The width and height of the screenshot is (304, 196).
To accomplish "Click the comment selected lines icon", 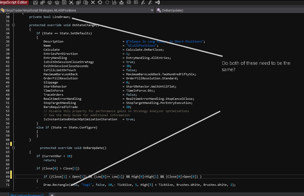I will [143, 3].
